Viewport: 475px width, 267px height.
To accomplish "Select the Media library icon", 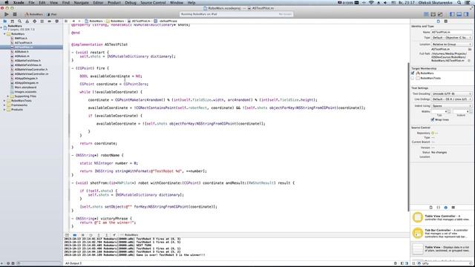I will pos(453,208).
